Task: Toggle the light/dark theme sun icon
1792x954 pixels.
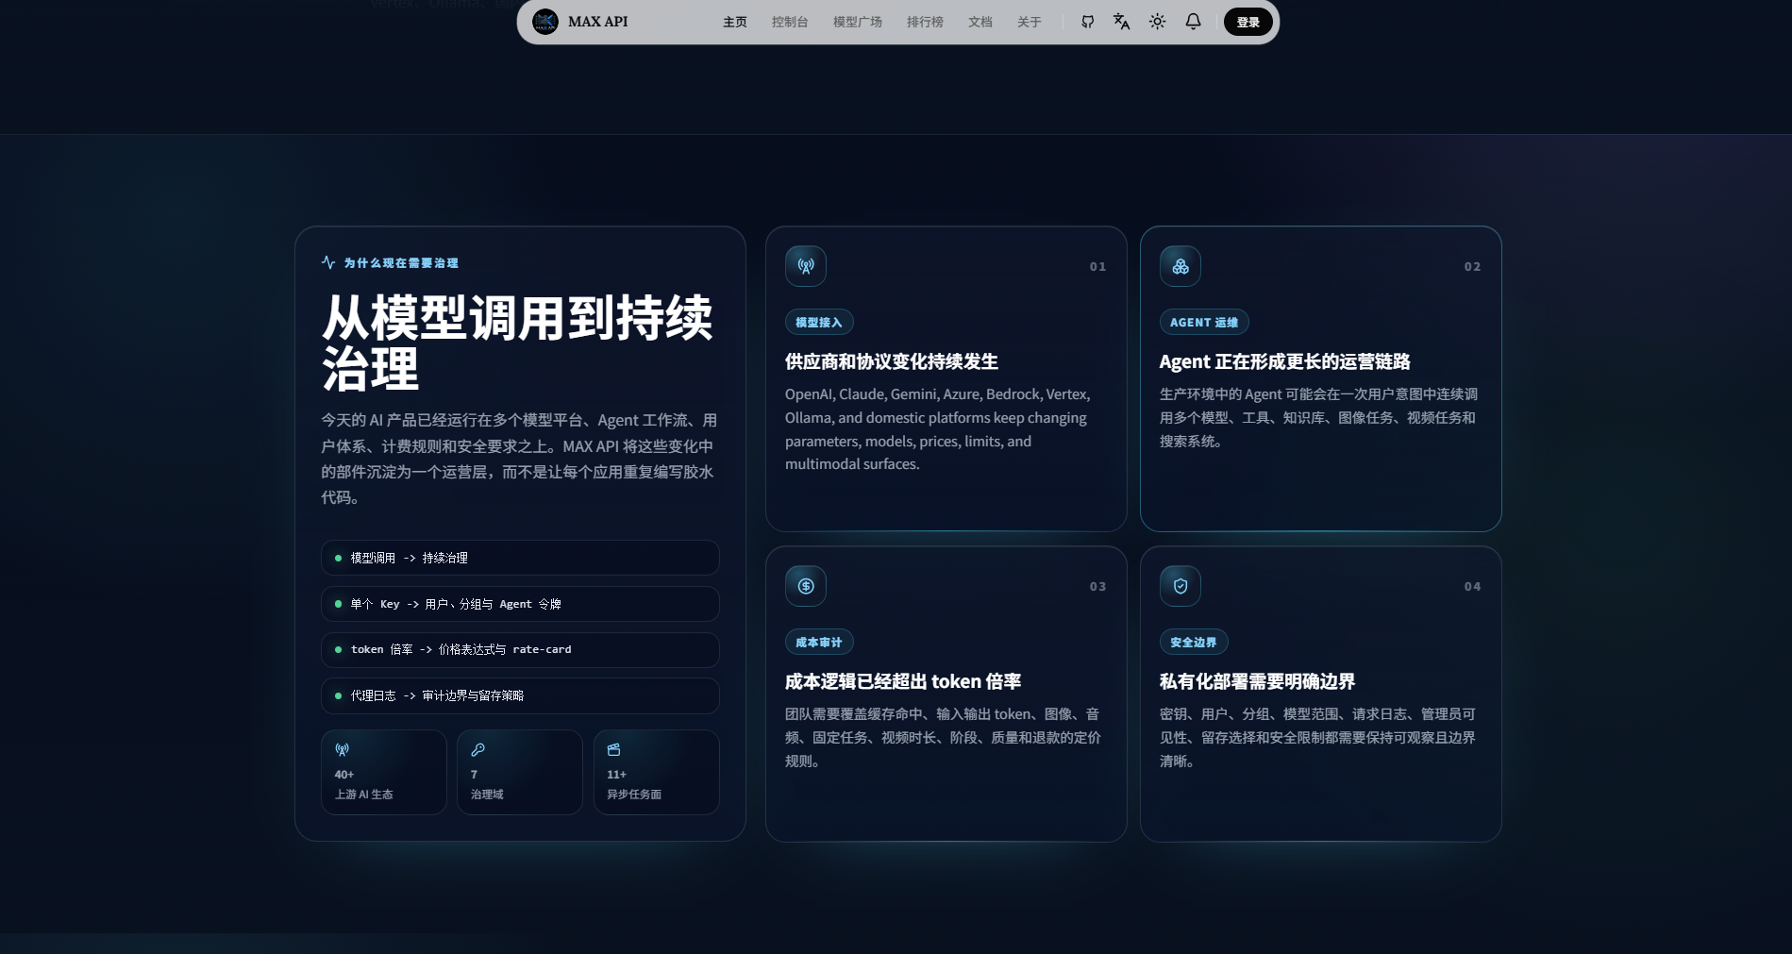Action: point(1157,22)
